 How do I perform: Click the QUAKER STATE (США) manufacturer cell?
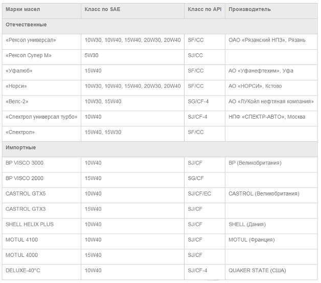(271, 272)
